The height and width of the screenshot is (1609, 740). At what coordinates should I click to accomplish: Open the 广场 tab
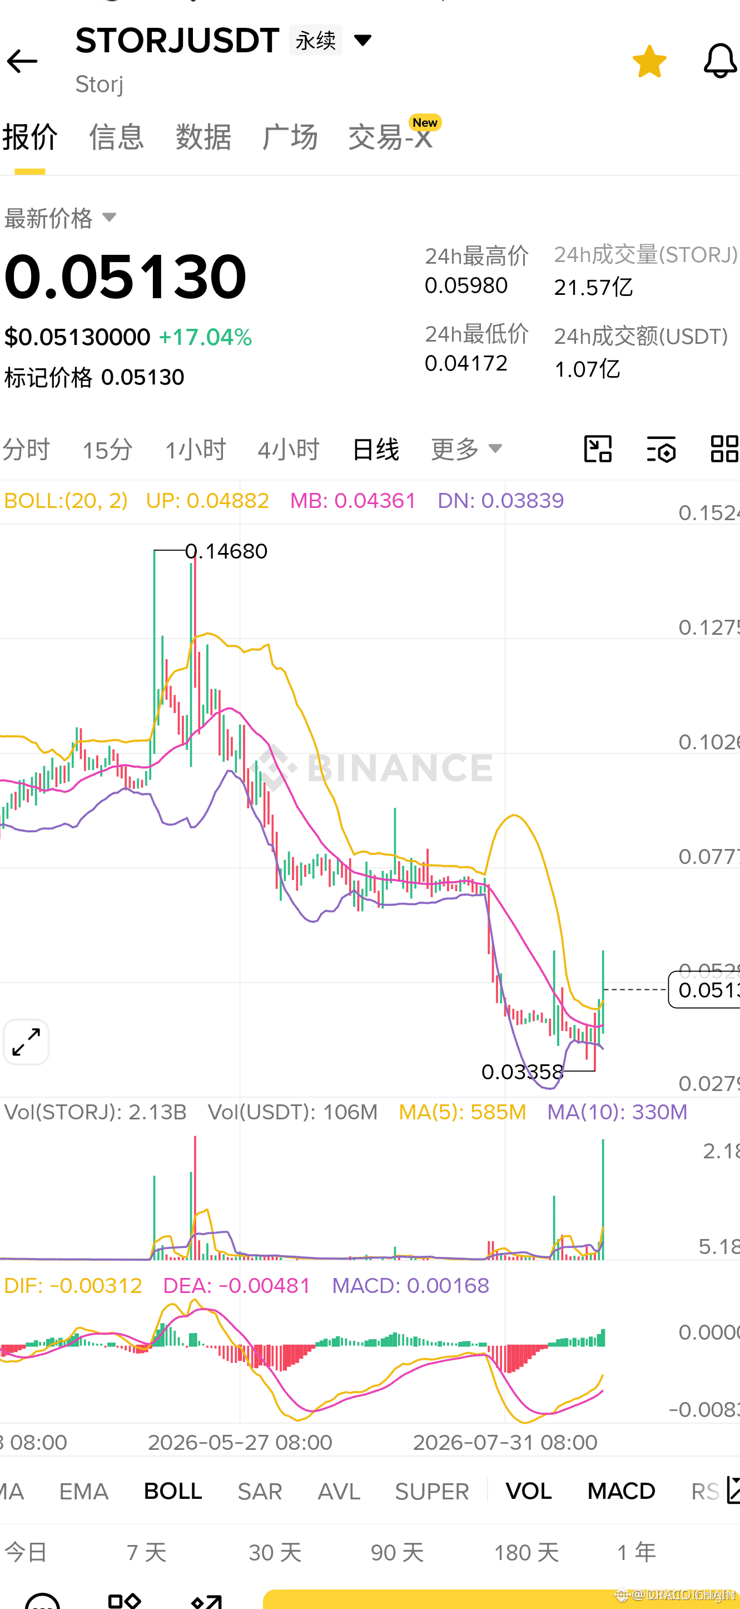(x=290, y=137)
